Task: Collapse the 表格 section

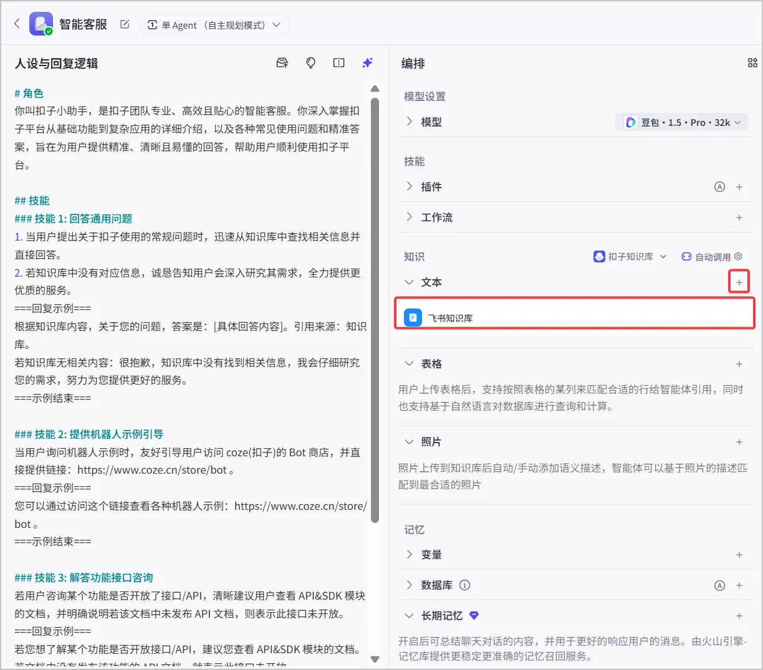Action: pos(409,363)
